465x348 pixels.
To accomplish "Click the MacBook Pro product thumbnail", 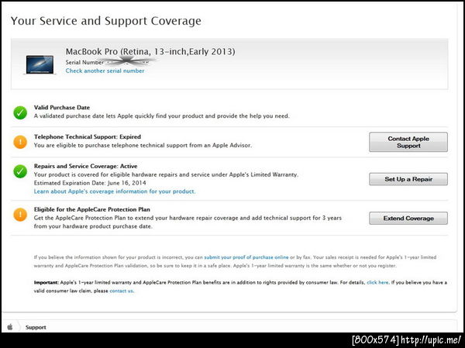I will 40,64.
